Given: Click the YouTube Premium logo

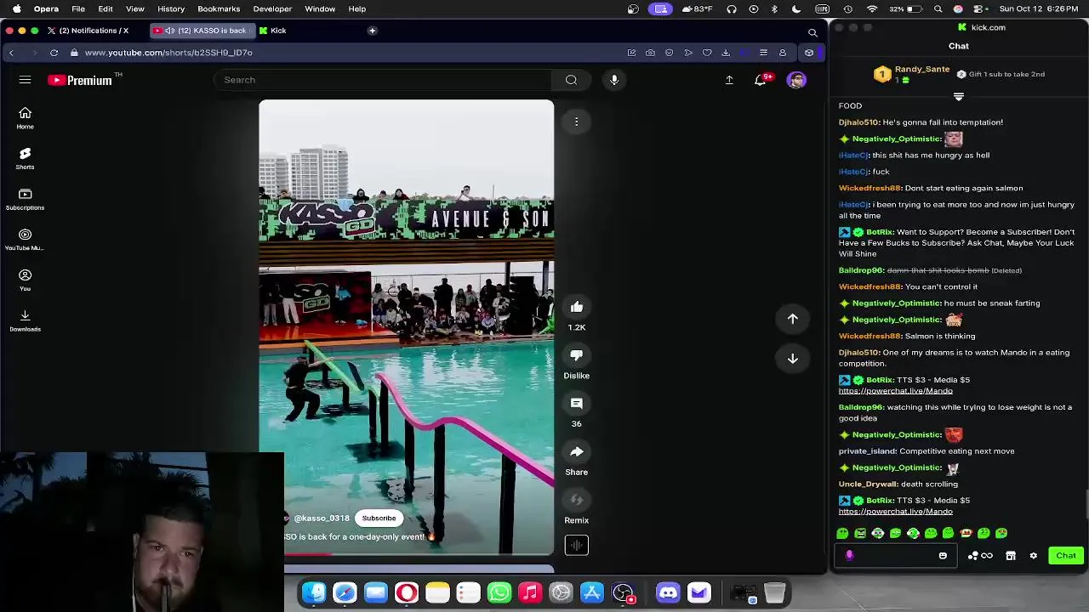Looking at the screenshot, I should pyautogui.click(x=80, y=80).
